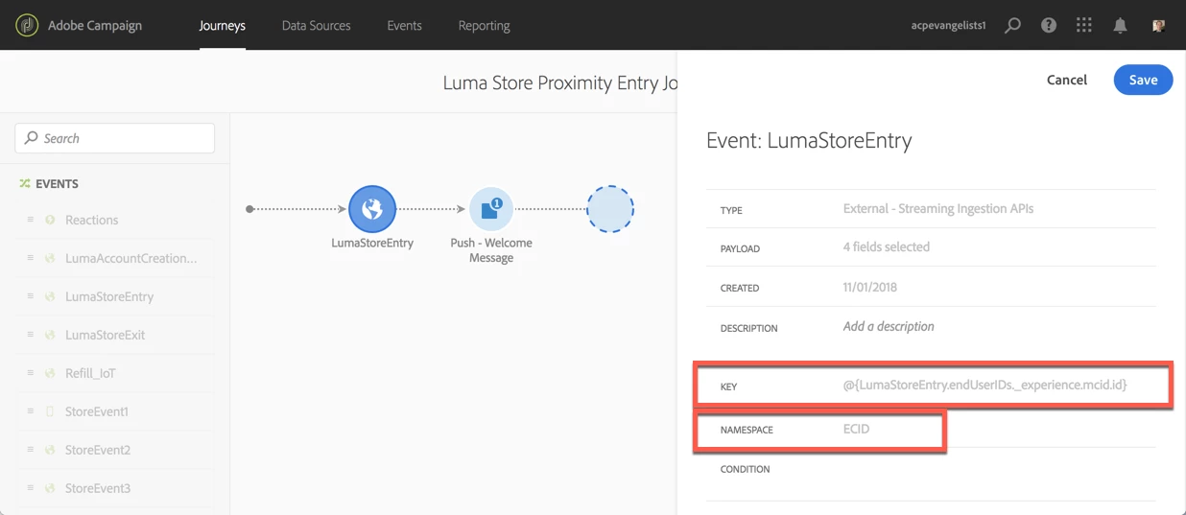Grab the drag handle of StoreEvent2 row

pyautogui.click(x=31, y=450)
